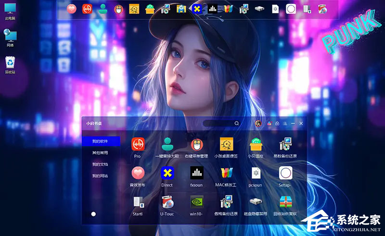Open StartI document icon in panel
This screenshot has width=385, height=236.
[138, 202]
